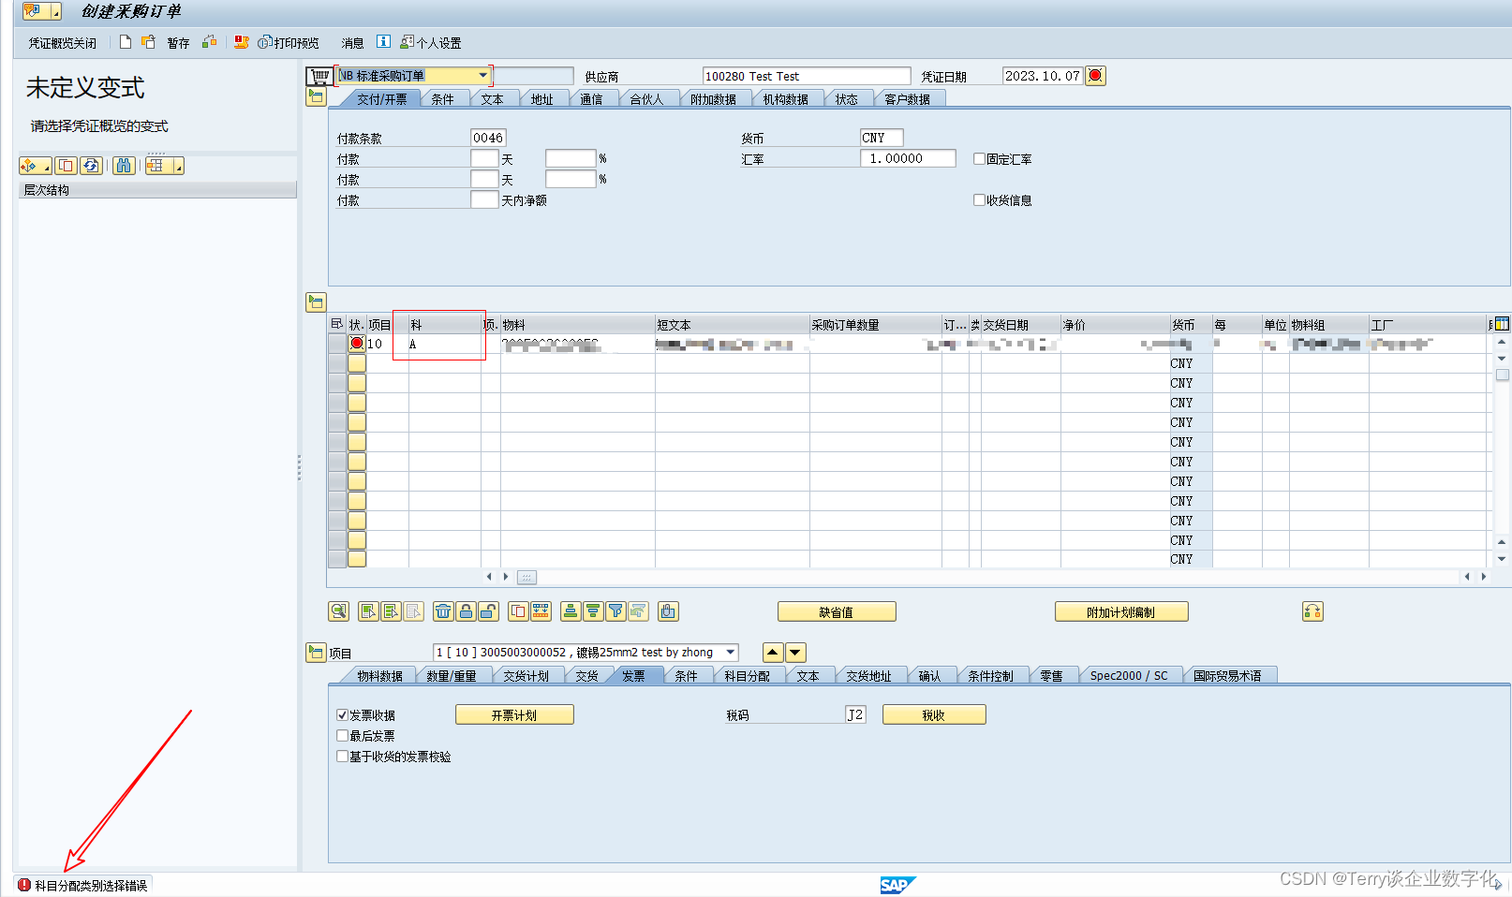This screenshot has height=897, width=1512.
Task: Click the 开票计划 button
Action: click(513, 713)
